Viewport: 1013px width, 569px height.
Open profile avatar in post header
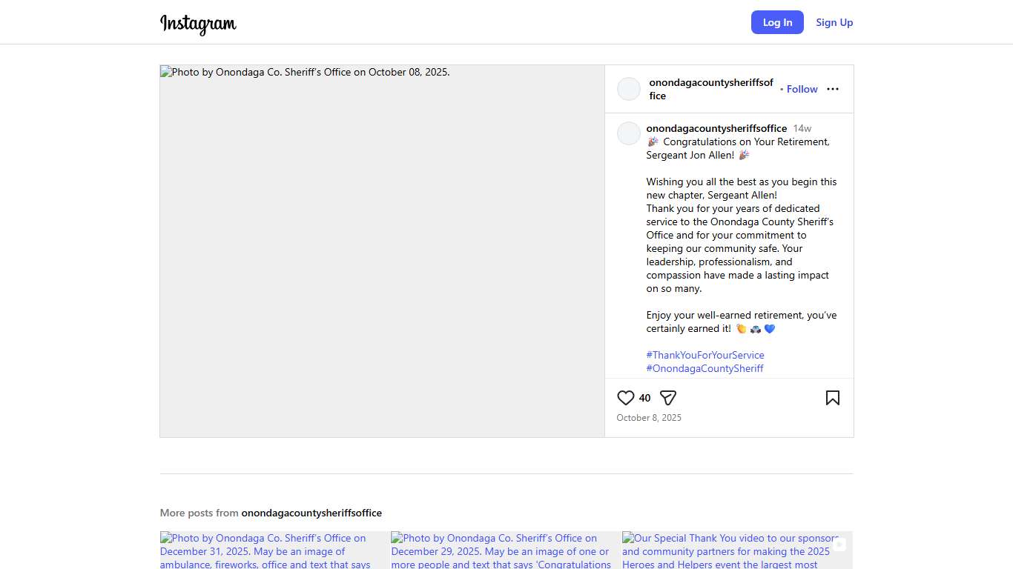629,89
